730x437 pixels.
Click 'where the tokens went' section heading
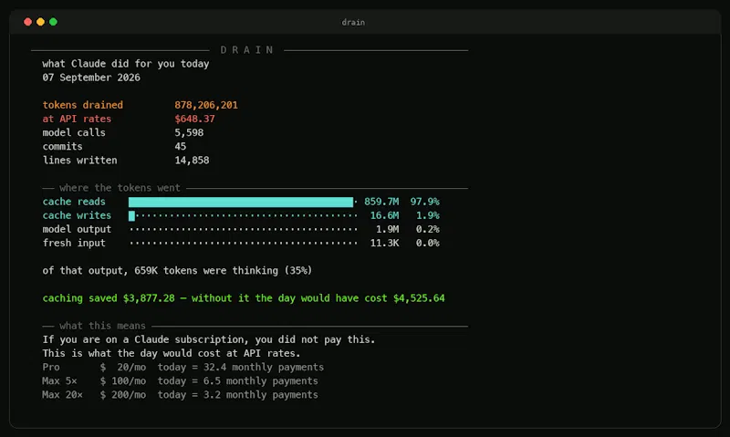120,188
